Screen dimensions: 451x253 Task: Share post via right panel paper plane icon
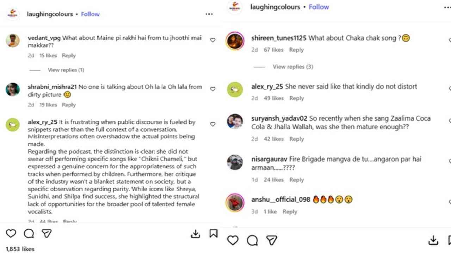click(x=271, y=240)
